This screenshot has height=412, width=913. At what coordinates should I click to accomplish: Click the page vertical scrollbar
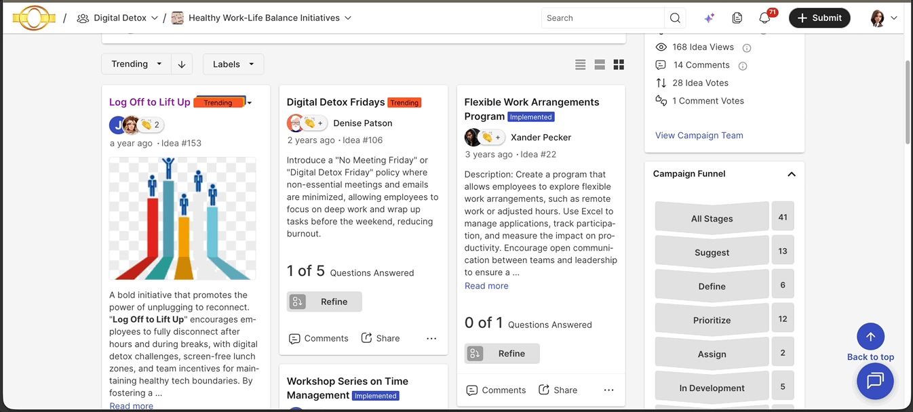[x=908, y=102]
